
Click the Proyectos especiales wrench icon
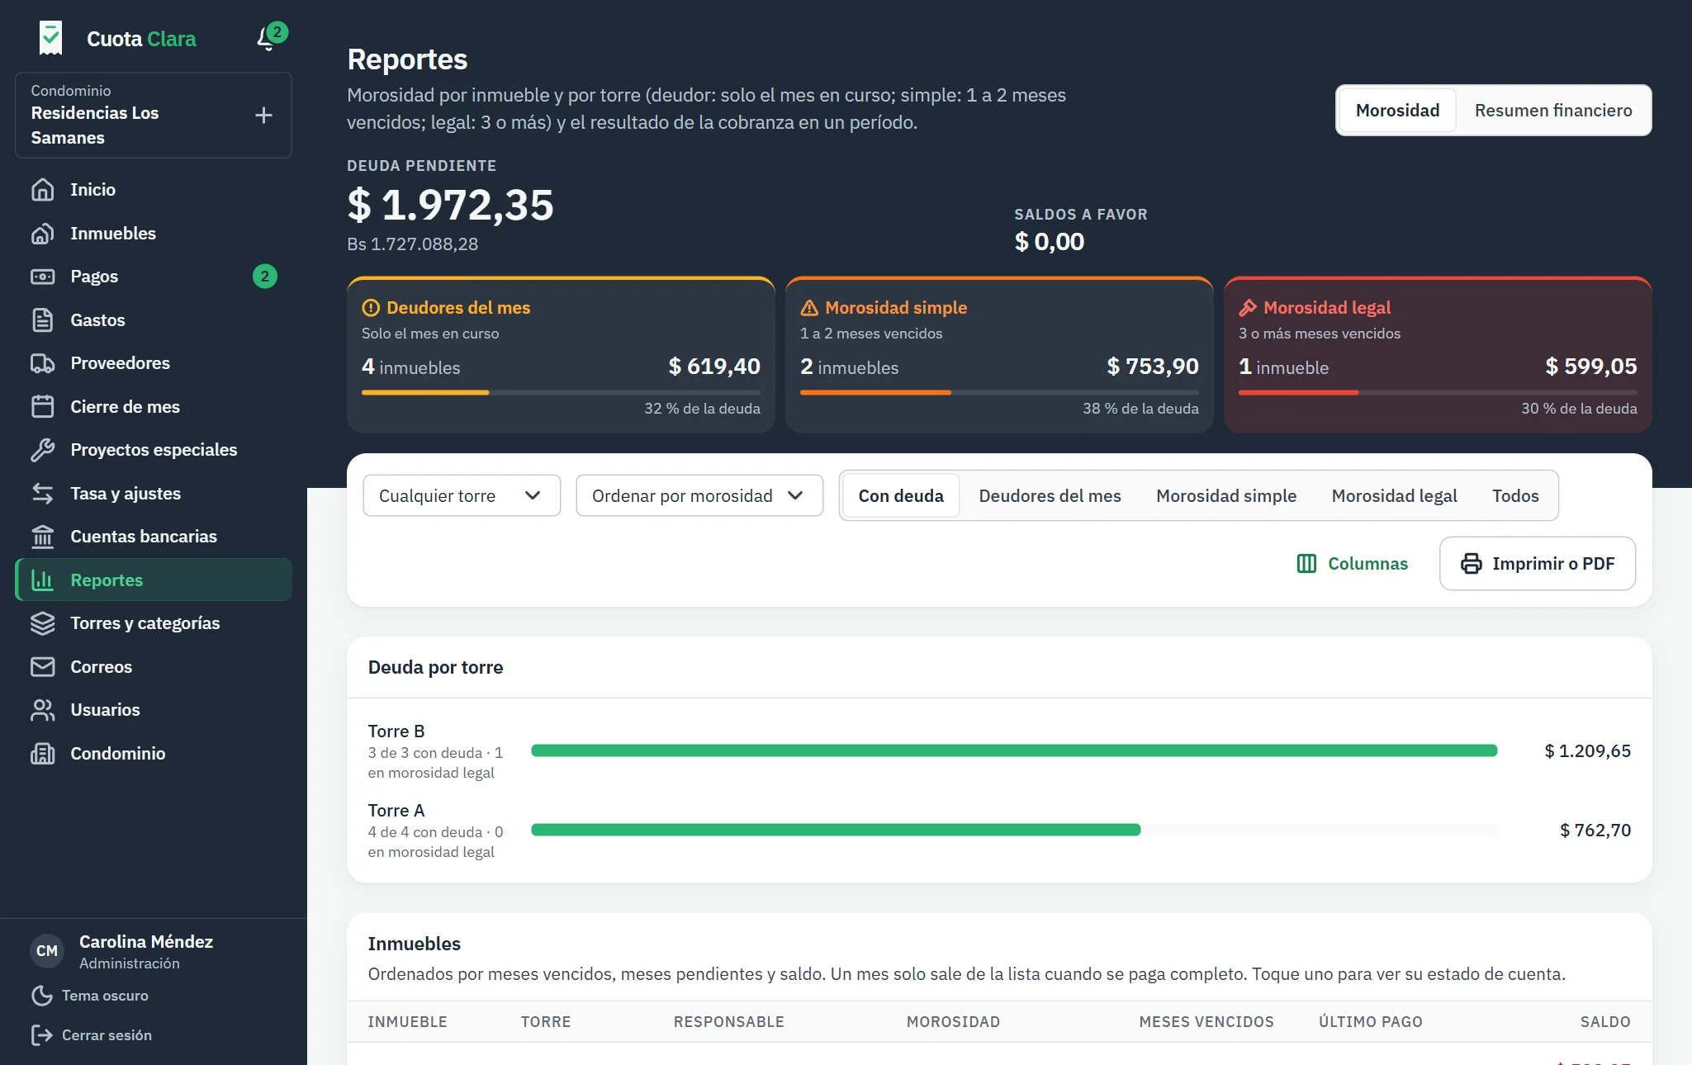pos(43,450)
